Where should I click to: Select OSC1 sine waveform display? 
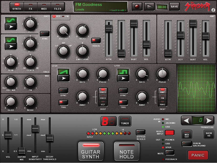[11, 20]
